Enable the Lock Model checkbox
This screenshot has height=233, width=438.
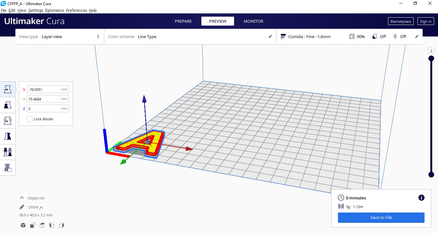30,119
